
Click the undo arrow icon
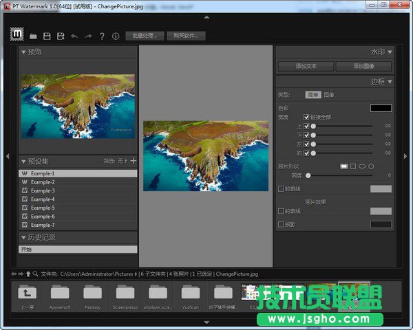pyautogui.click(x=74, y=36)
